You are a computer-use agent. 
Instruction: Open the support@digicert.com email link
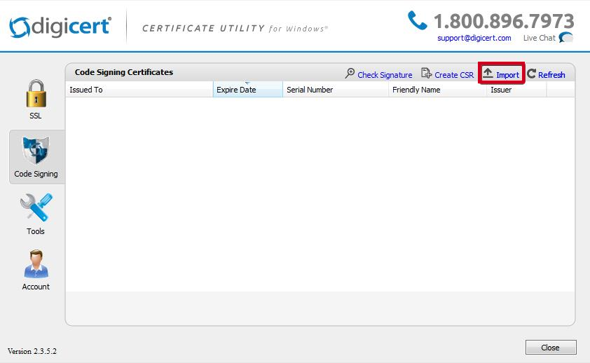tap(474, 38)
